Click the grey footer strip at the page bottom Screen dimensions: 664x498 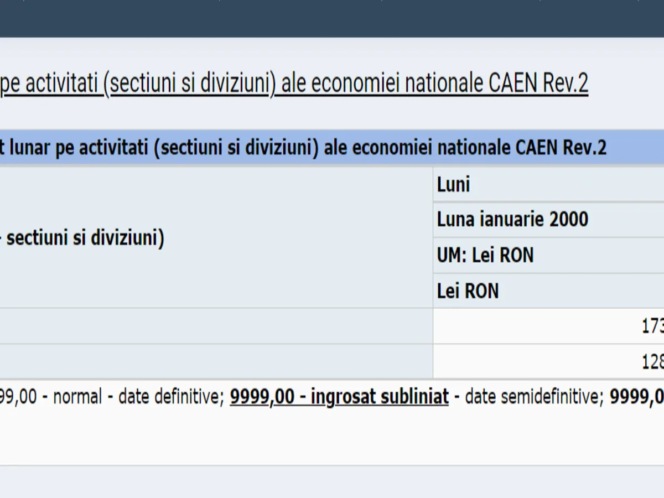[332, 481]
